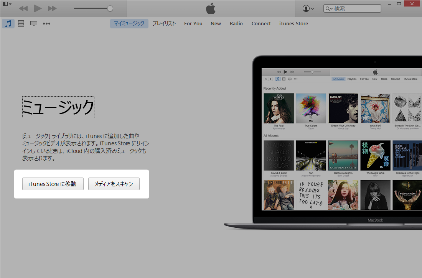
Task: Select the Music note library icon
Action: (8, 24)
